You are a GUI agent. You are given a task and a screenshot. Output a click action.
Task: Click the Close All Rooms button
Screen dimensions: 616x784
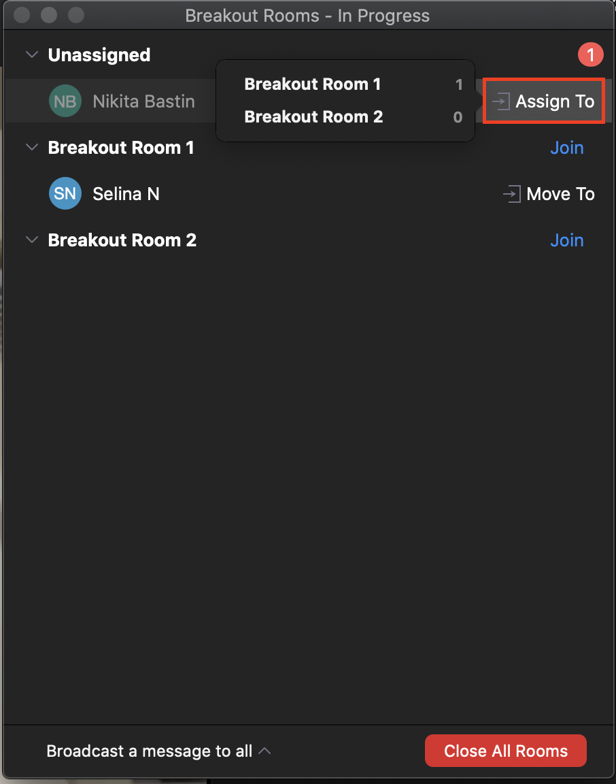pos(506,751)
